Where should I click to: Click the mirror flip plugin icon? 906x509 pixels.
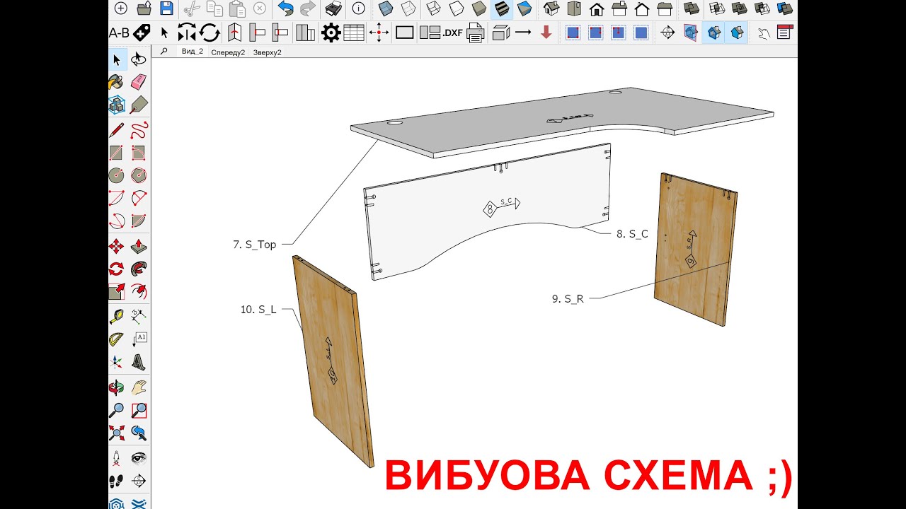[x=187, y=33]
